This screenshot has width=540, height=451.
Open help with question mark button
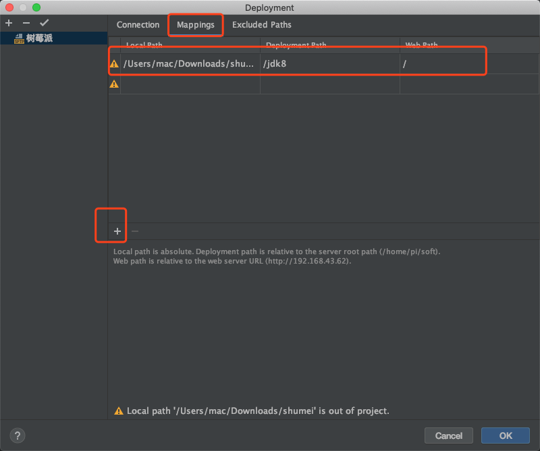pos(18,435)
